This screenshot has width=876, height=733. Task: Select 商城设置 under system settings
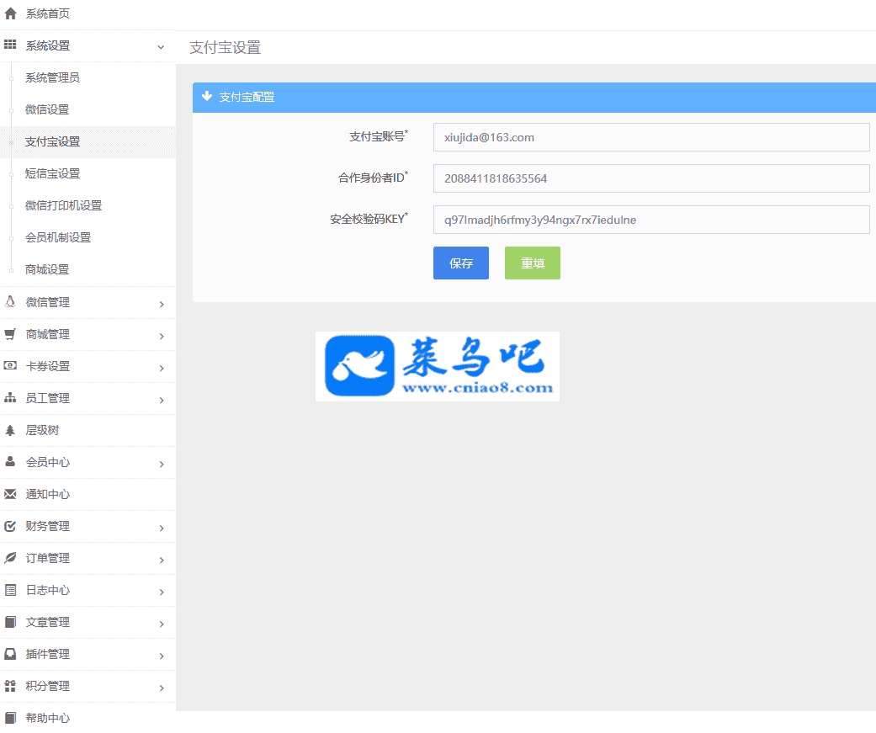pos(47,269)
